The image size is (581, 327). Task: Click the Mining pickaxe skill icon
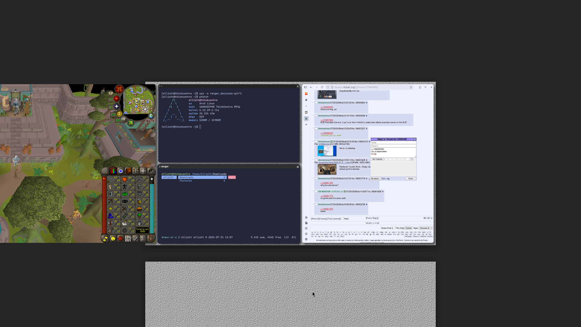point(139,179)
